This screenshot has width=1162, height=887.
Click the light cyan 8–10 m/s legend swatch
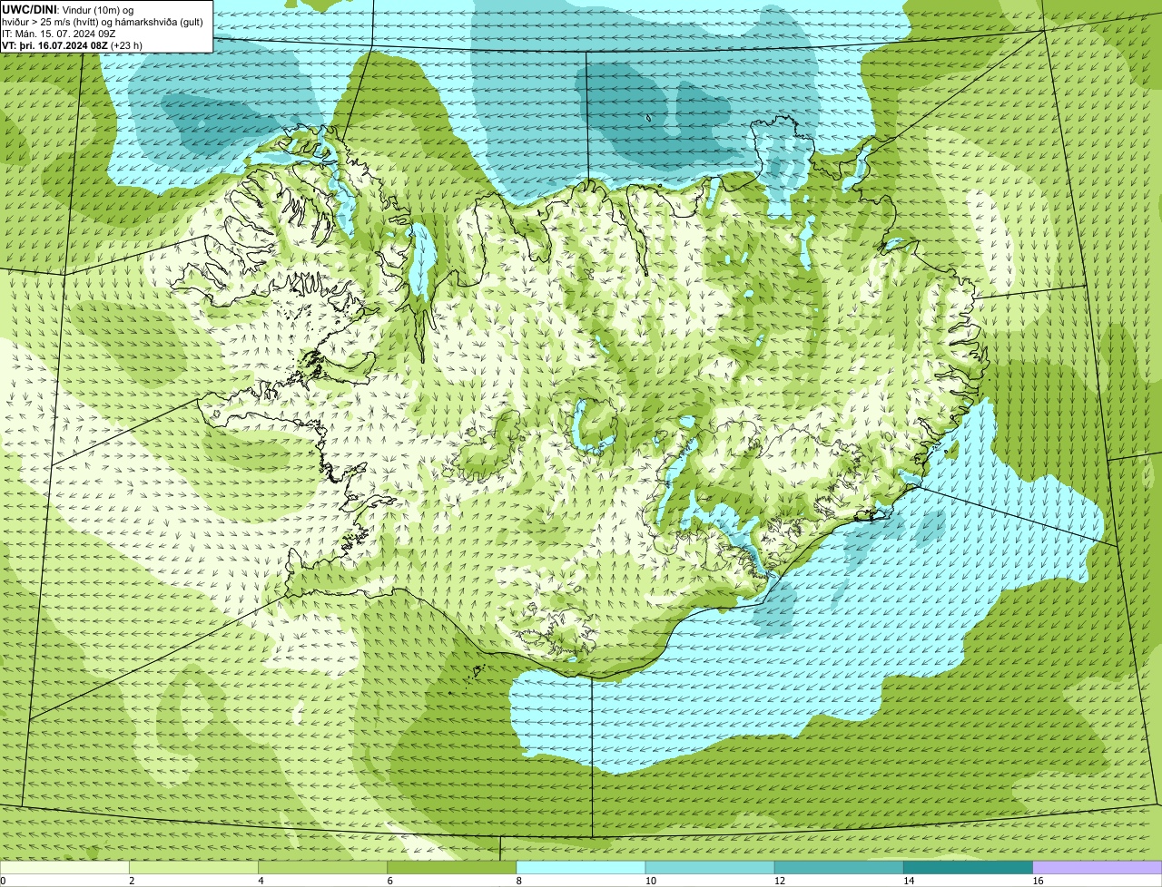pyautogui.click(x=581, y=868)
